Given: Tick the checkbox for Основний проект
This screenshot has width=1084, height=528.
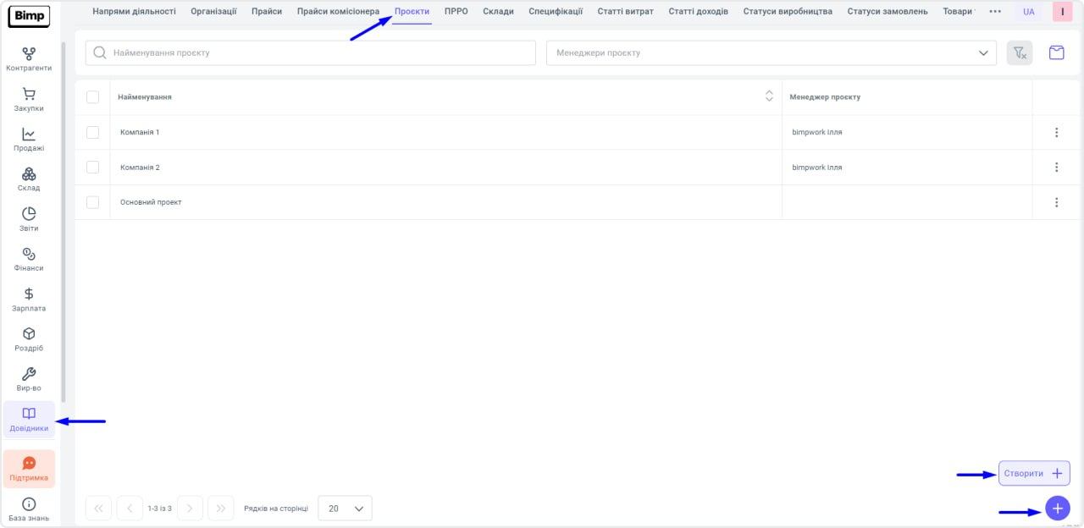Looking at the screenshot, I should pos(93,202).
